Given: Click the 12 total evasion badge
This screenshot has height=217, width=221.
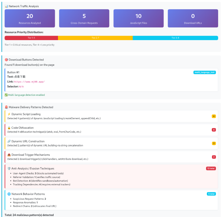Looking at the screenshot, I should click(211, 169).
